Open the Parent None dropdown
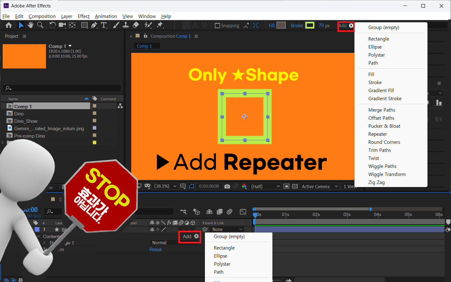451x282 pixels. point(227,229)
